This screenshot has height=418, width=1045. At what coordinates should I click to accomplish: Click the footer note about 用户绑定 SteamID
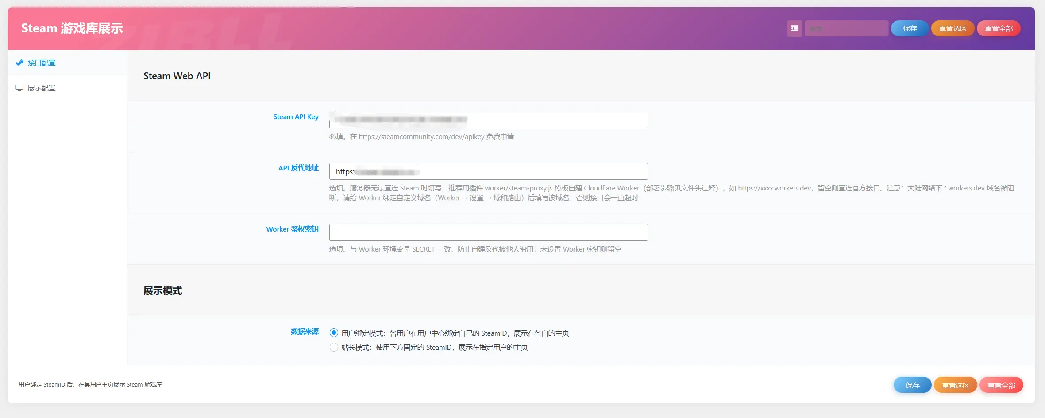(x=90, y=384)
